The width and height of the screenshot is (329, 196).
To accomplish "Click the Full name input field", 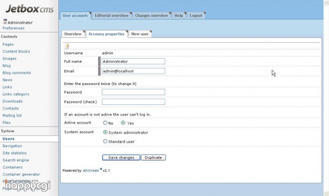I will tap(134, 61).
